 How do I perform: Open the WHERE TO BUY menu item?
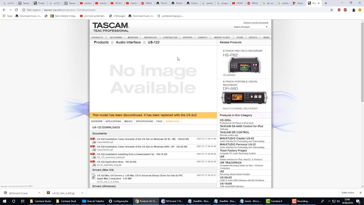click(x=222, y=37)
